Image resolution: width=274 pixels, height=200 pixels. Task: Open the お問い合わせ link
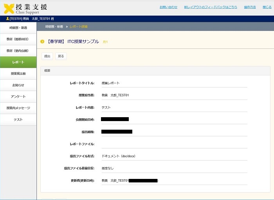pos(168,7)
